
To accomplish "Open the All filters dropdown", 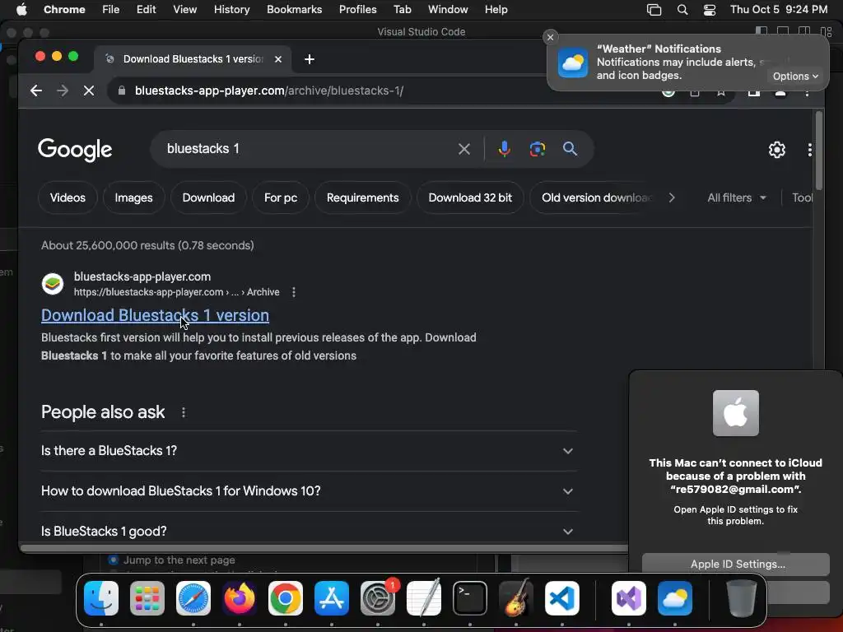I will (737, 197).
